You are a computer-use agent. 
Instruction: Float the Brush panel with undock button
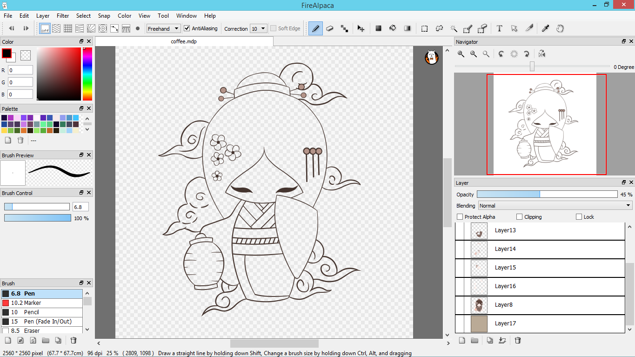(x=81, y=283)
